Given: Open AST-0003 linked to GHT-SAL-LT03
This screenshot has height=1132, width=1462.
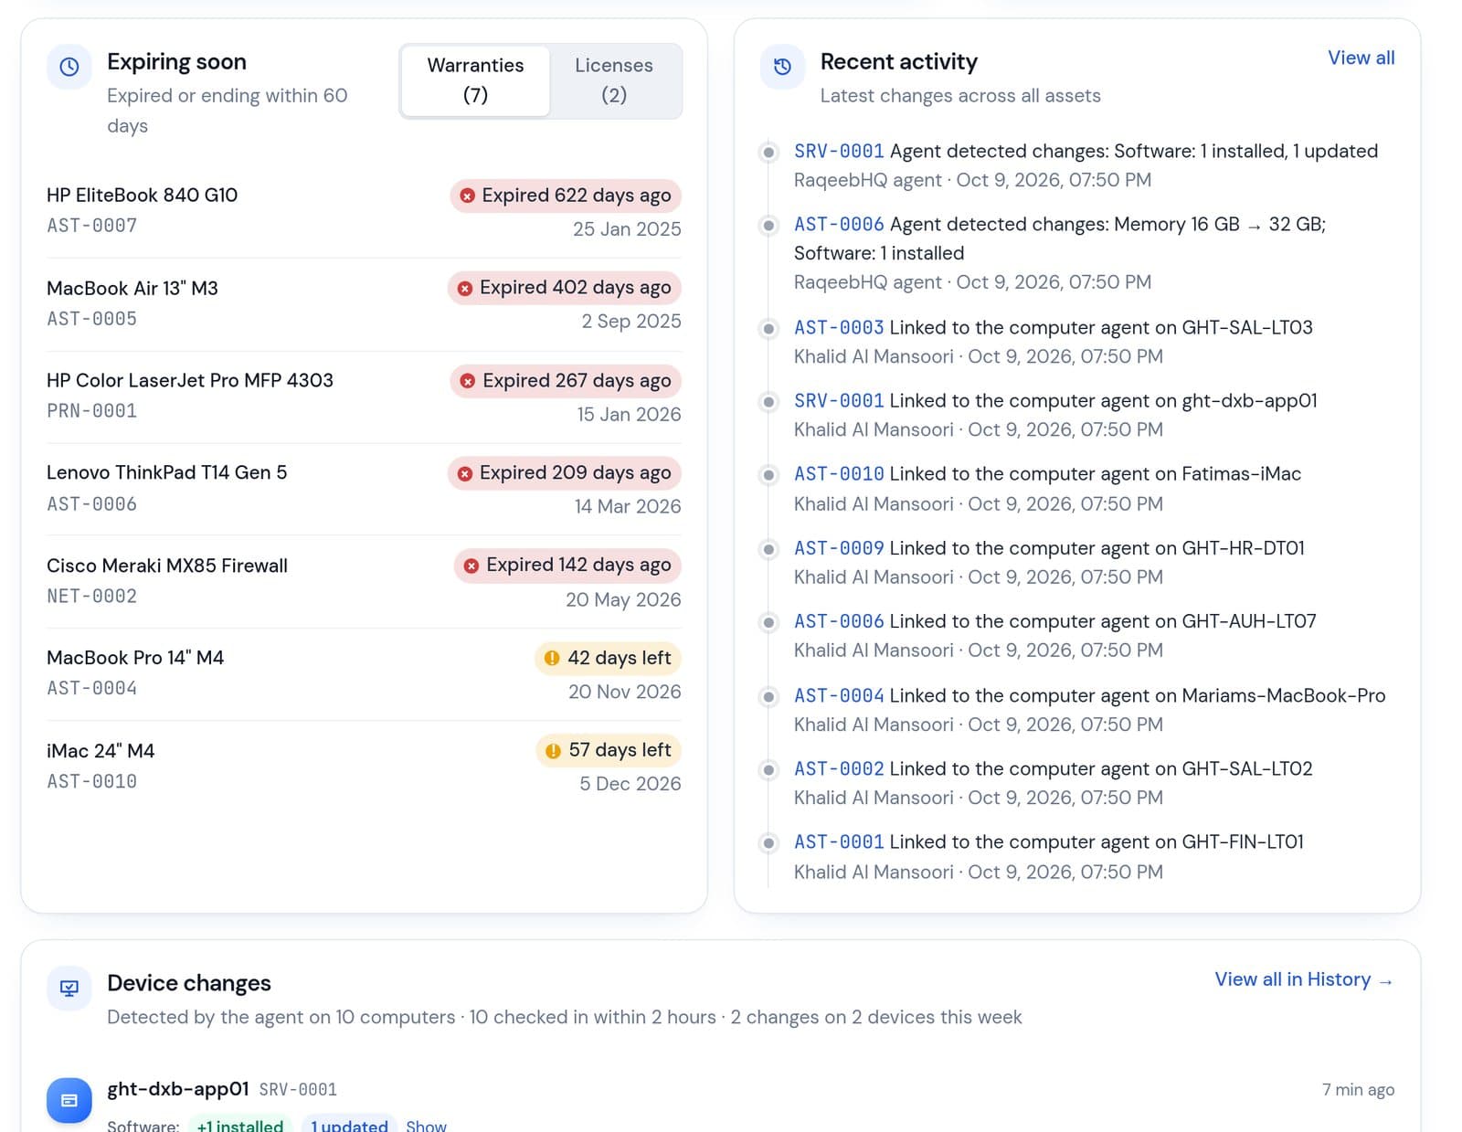Looking at the screenshot, I should (x=839, y=327).
